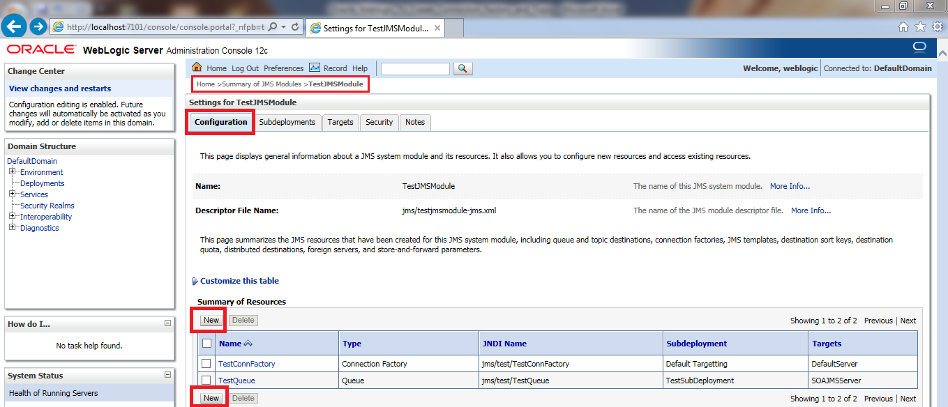
Task: Switch to the Configuration tab
Action: [x=220, y=123]
